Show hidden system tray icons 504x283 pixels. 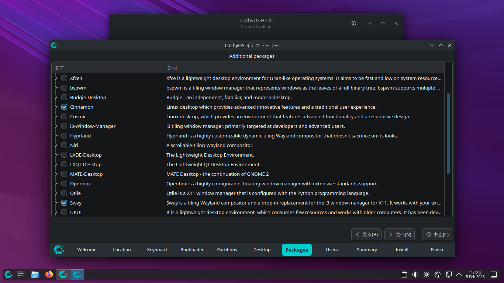point(459,275)
